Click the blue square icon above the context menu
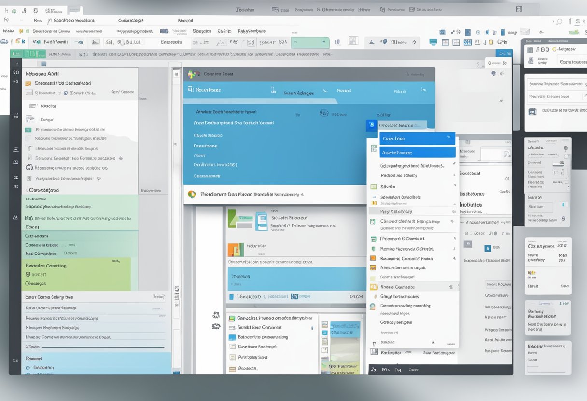 coord(371,125)
